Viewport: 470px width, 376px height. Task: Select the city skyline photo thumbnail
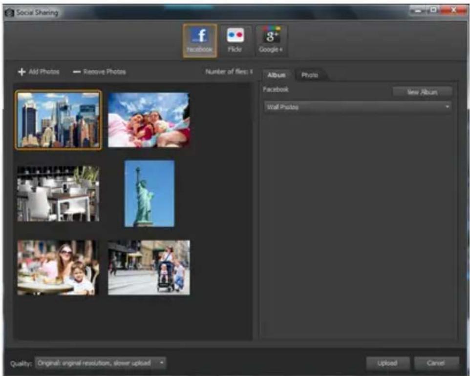coord(59,119)
